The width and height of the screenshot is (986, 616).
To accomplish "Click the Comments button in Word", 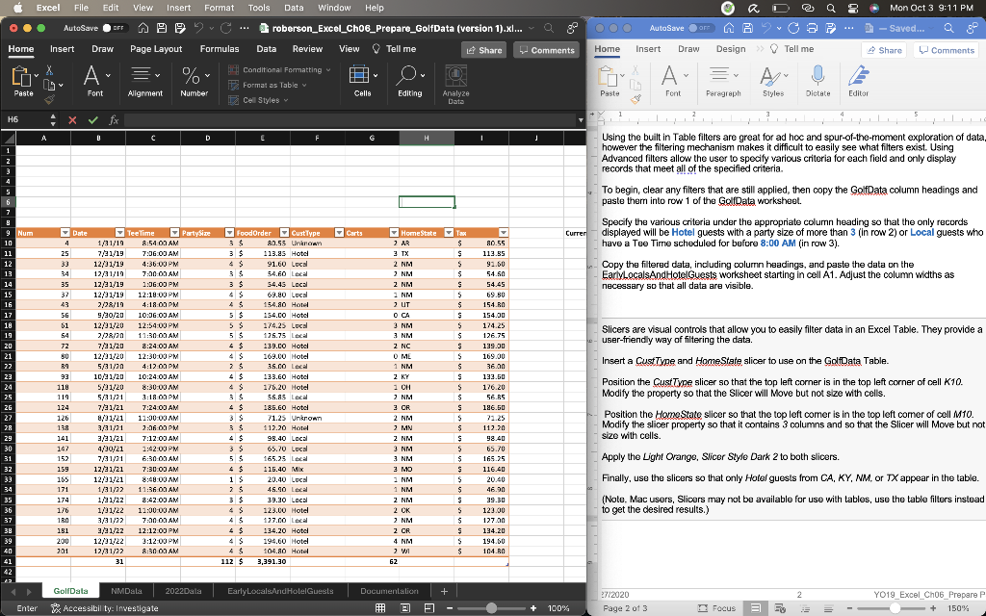I will [946, 50].
